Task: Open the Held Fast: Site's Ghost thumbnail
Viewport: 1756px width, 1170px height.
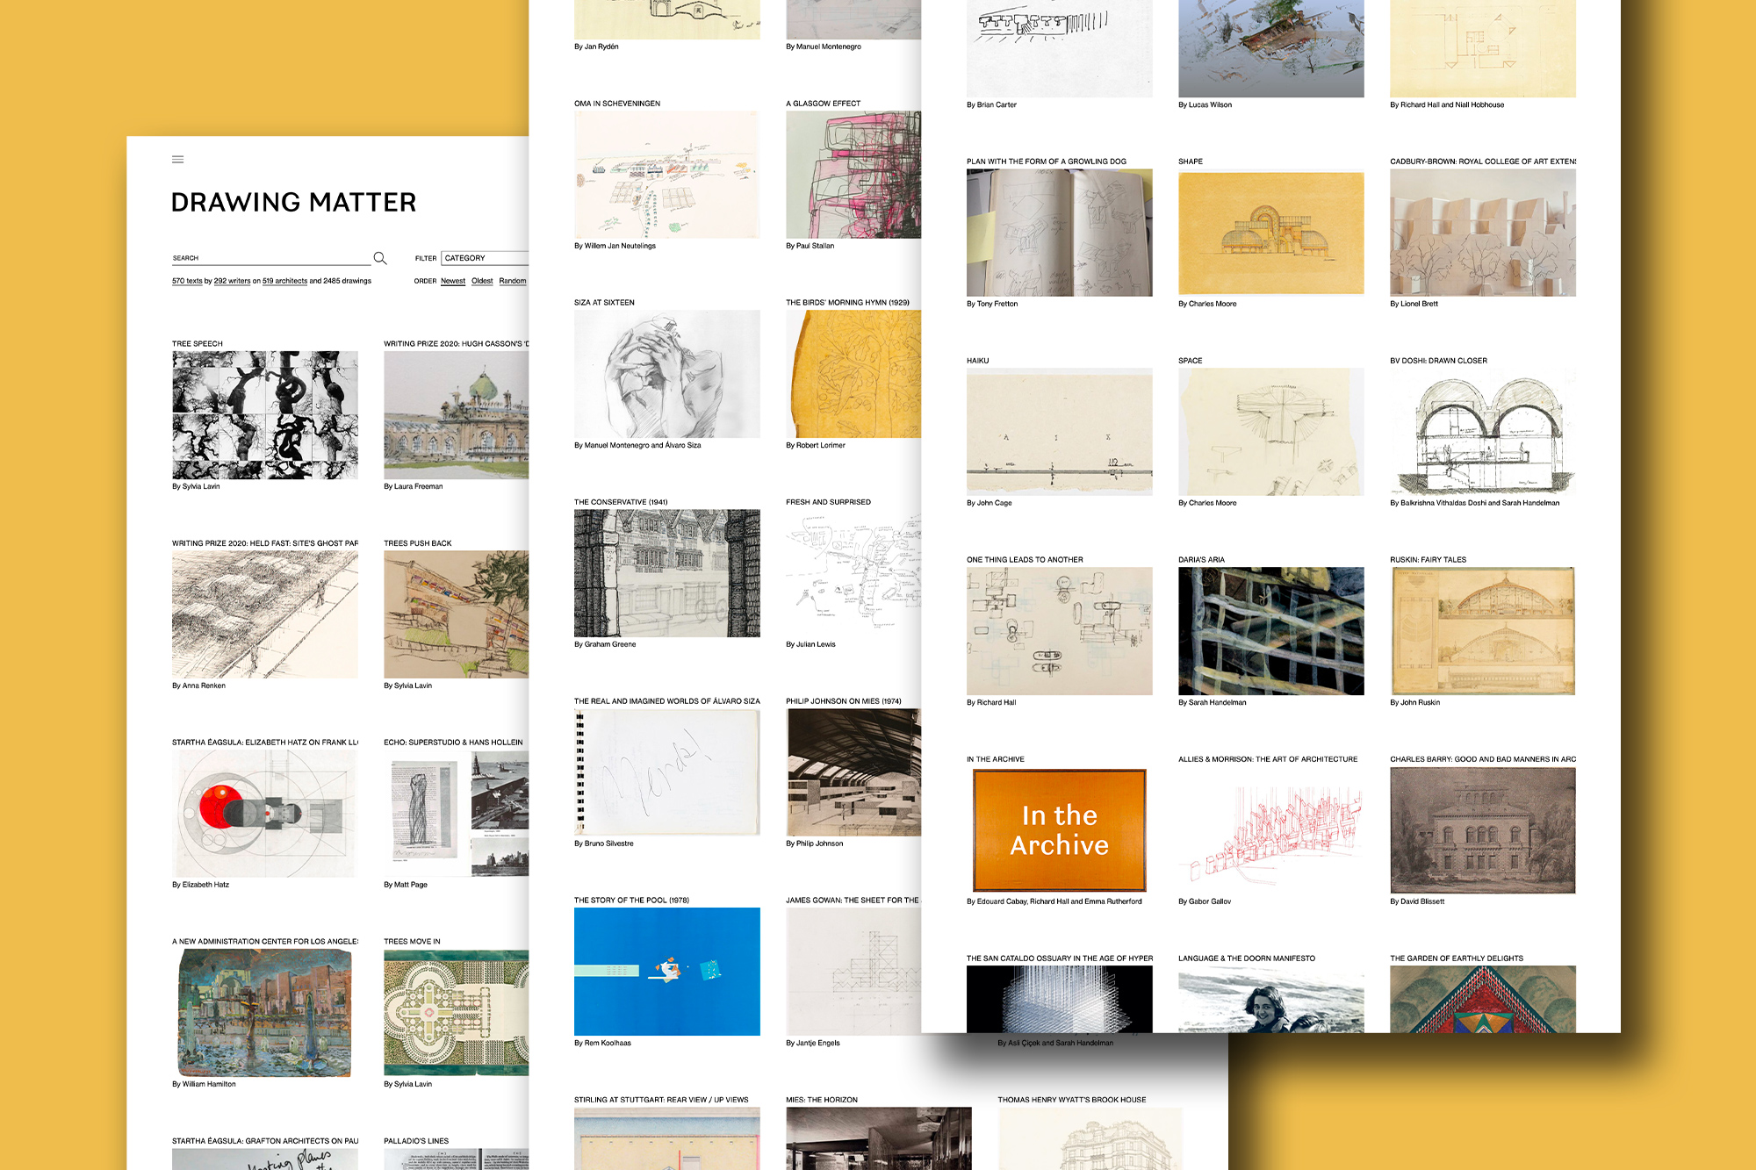Action: pos(265,614)
